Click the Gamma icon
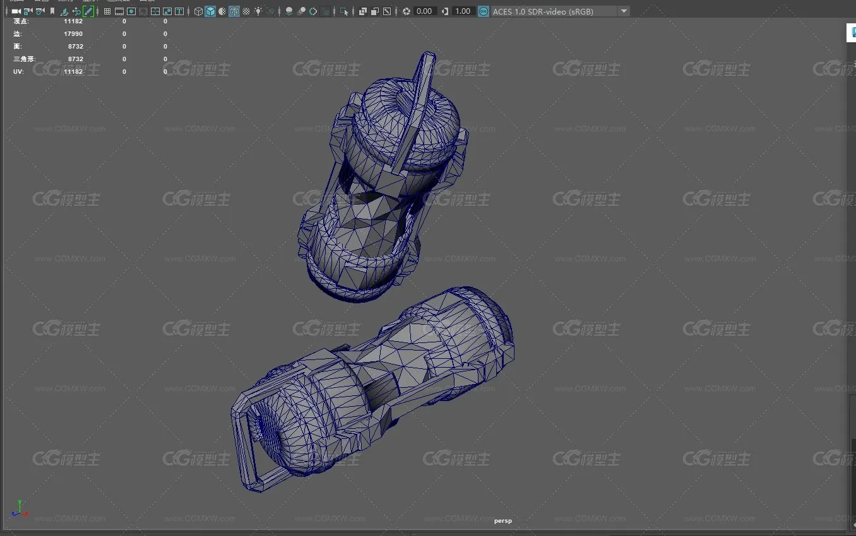This screenshot has width=856, height=536. pyautogui.click(x=445, y=11)
